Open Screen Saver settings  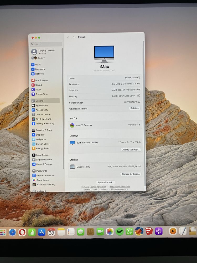click(x=40, y=144)
